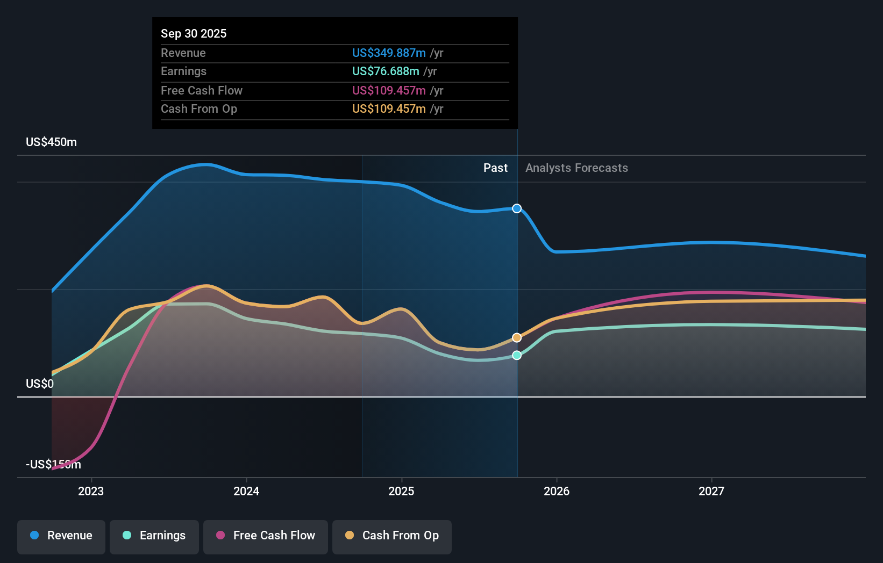The width and height of the screenshot is (883, 563).
Task: Click the Past section label
Action: (495, 168)
